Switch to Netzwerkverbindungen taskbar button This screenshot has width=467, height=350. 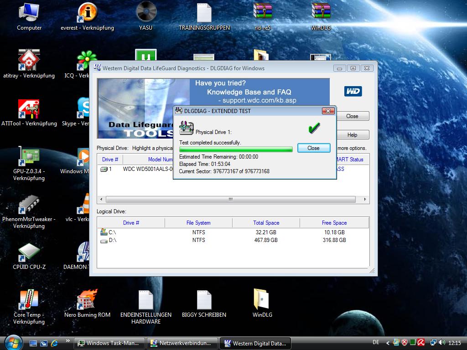(x=182, y=343)
